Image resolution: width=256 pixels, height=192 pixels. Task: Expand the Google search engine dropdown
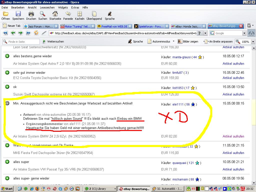click(x=244, y=33)
